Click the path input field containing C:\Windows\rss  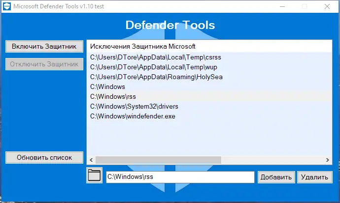[180, 177]
